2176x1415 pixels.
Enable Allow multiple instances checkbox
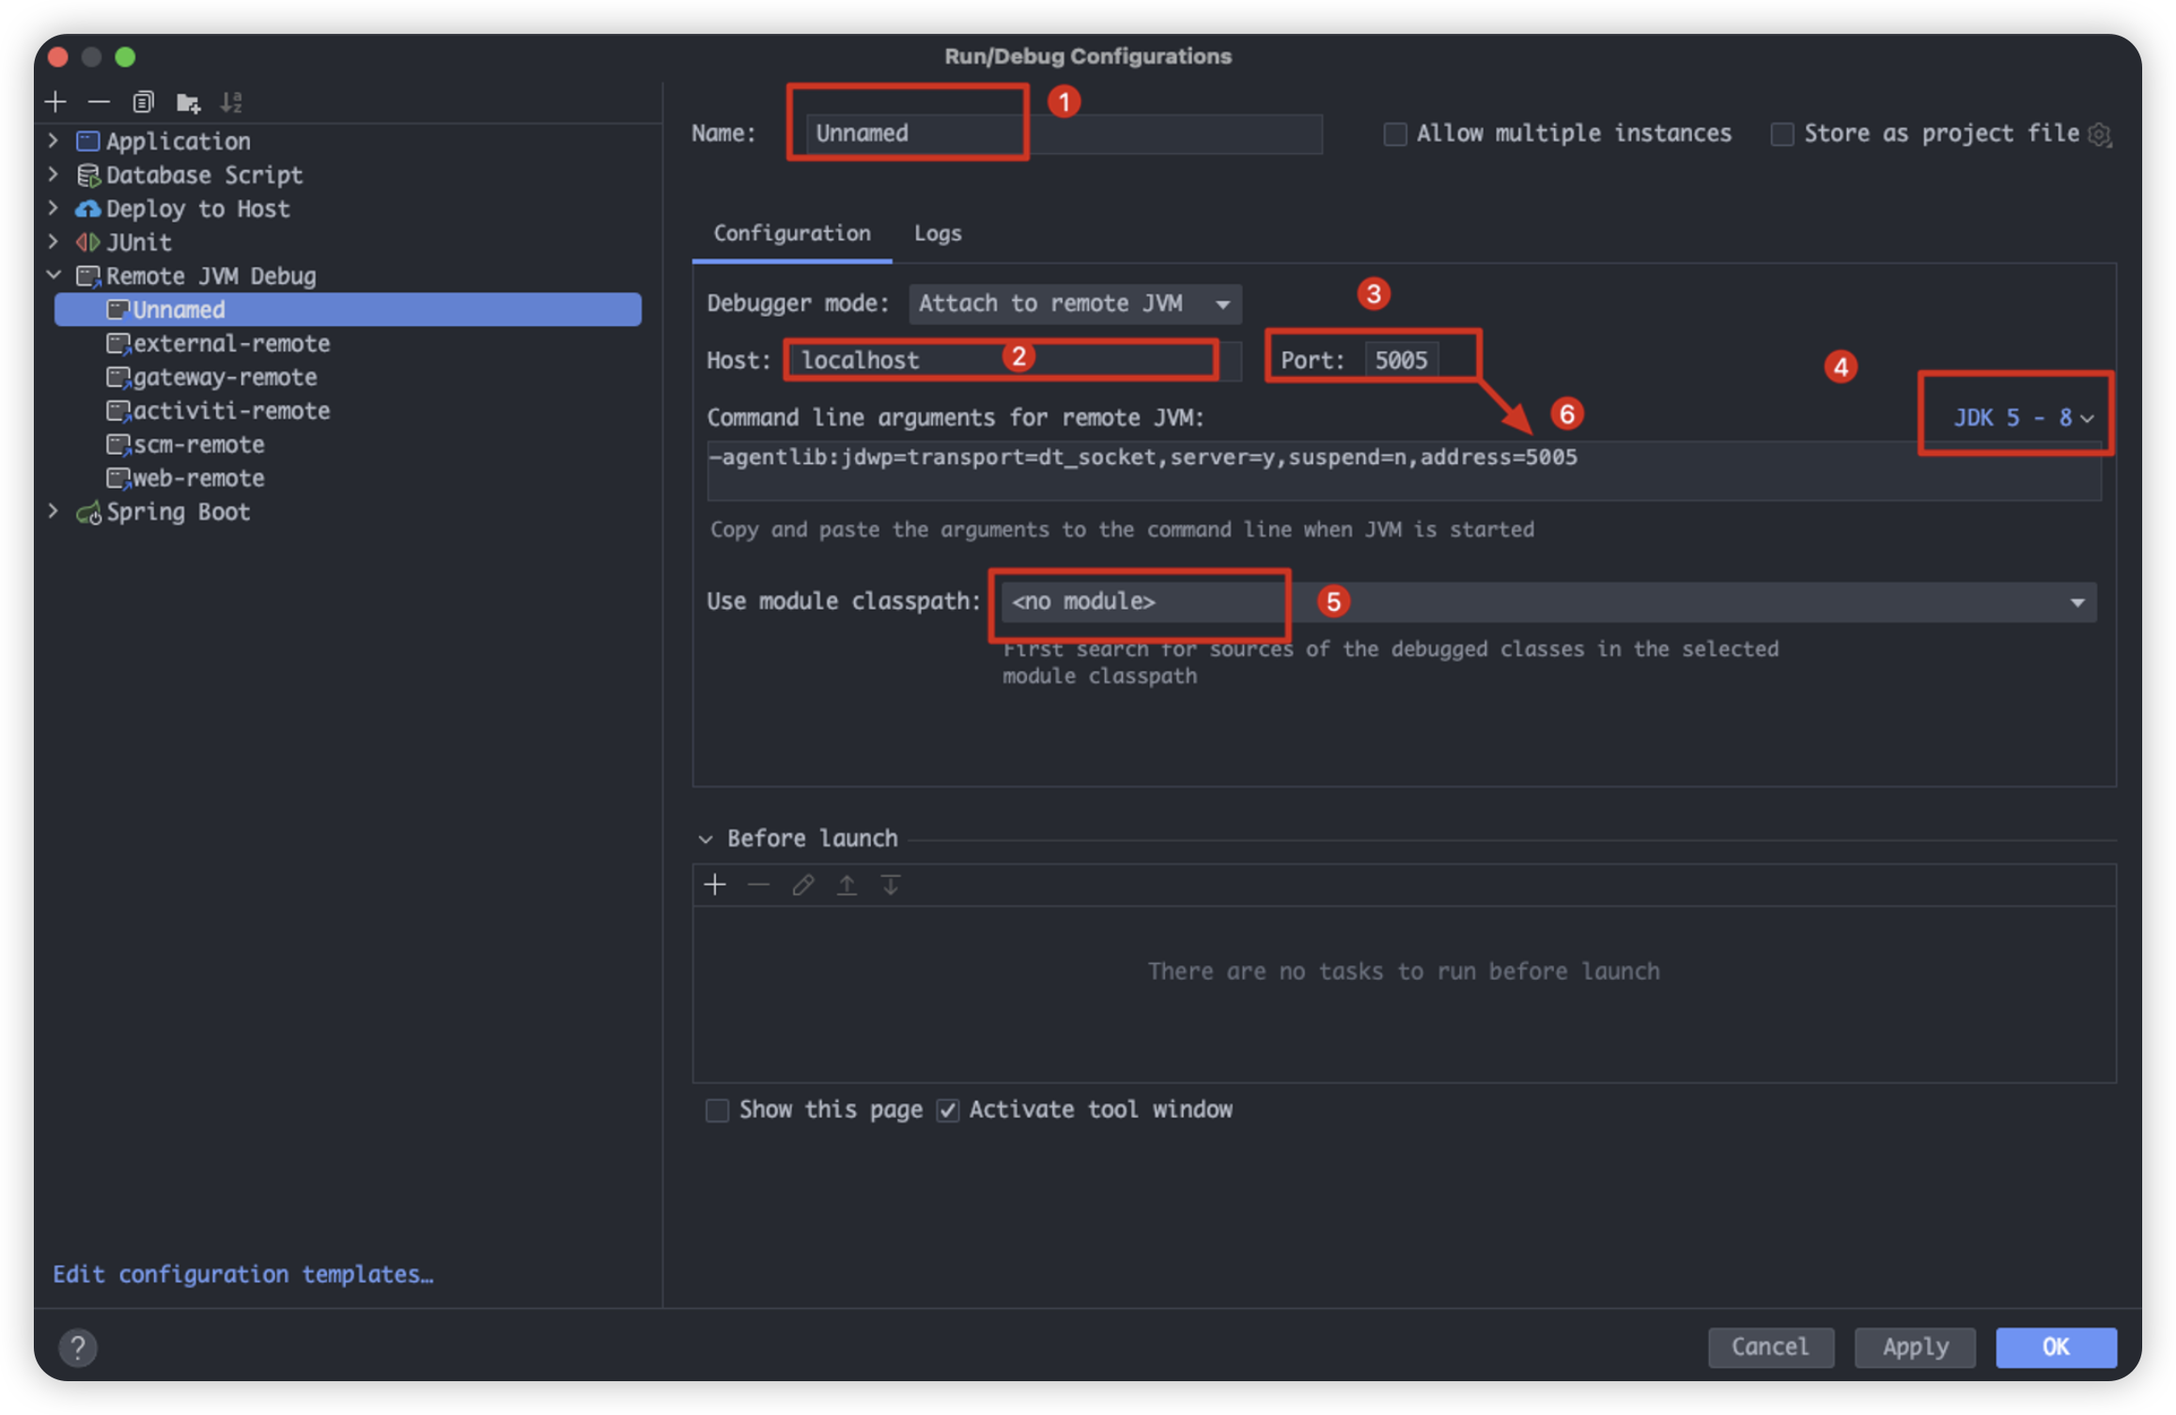(1395, 134)
